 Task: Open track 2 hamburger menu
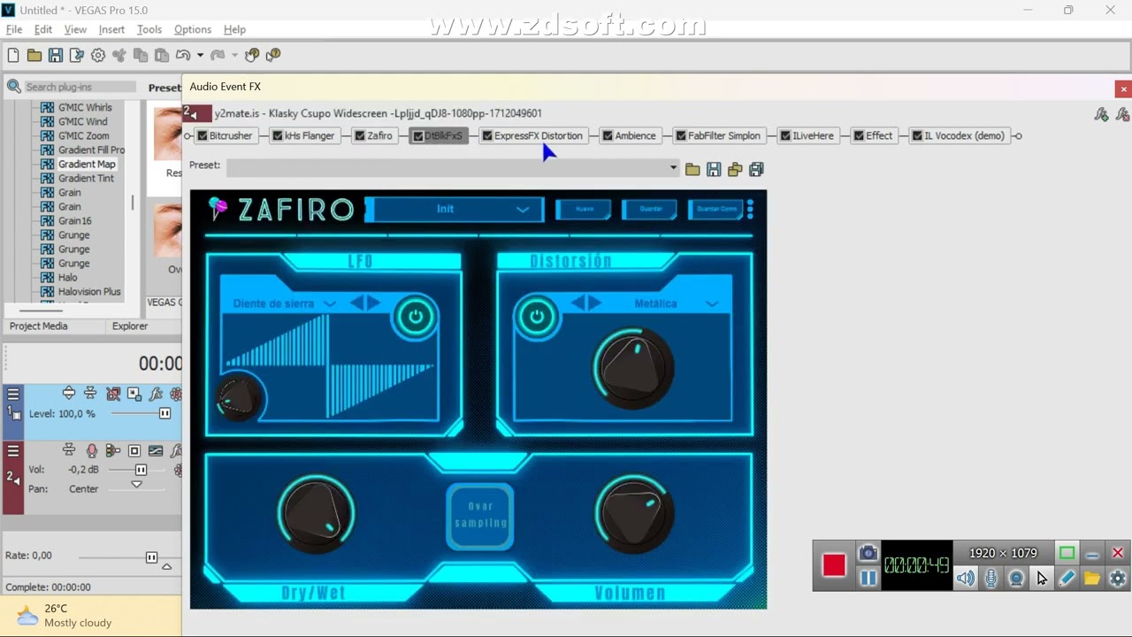pos(13,450)
